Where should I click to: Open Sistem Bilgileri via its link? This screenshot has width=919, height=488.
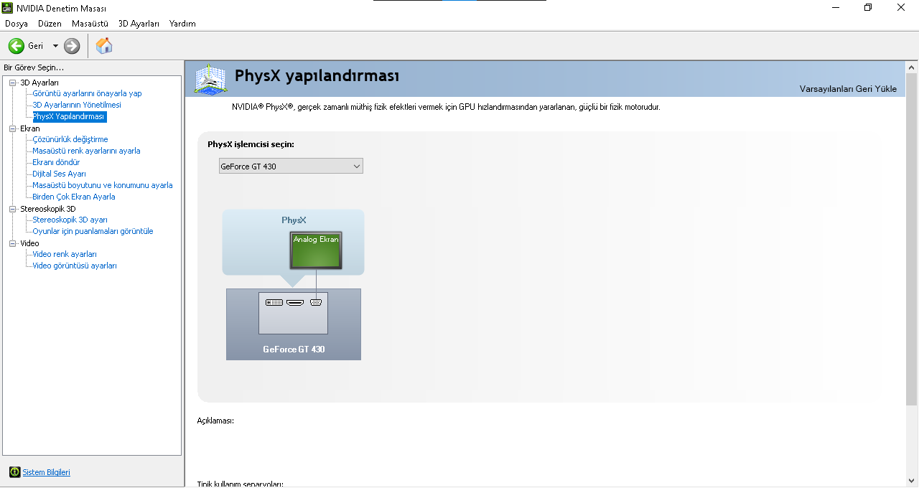pos(45,472)
